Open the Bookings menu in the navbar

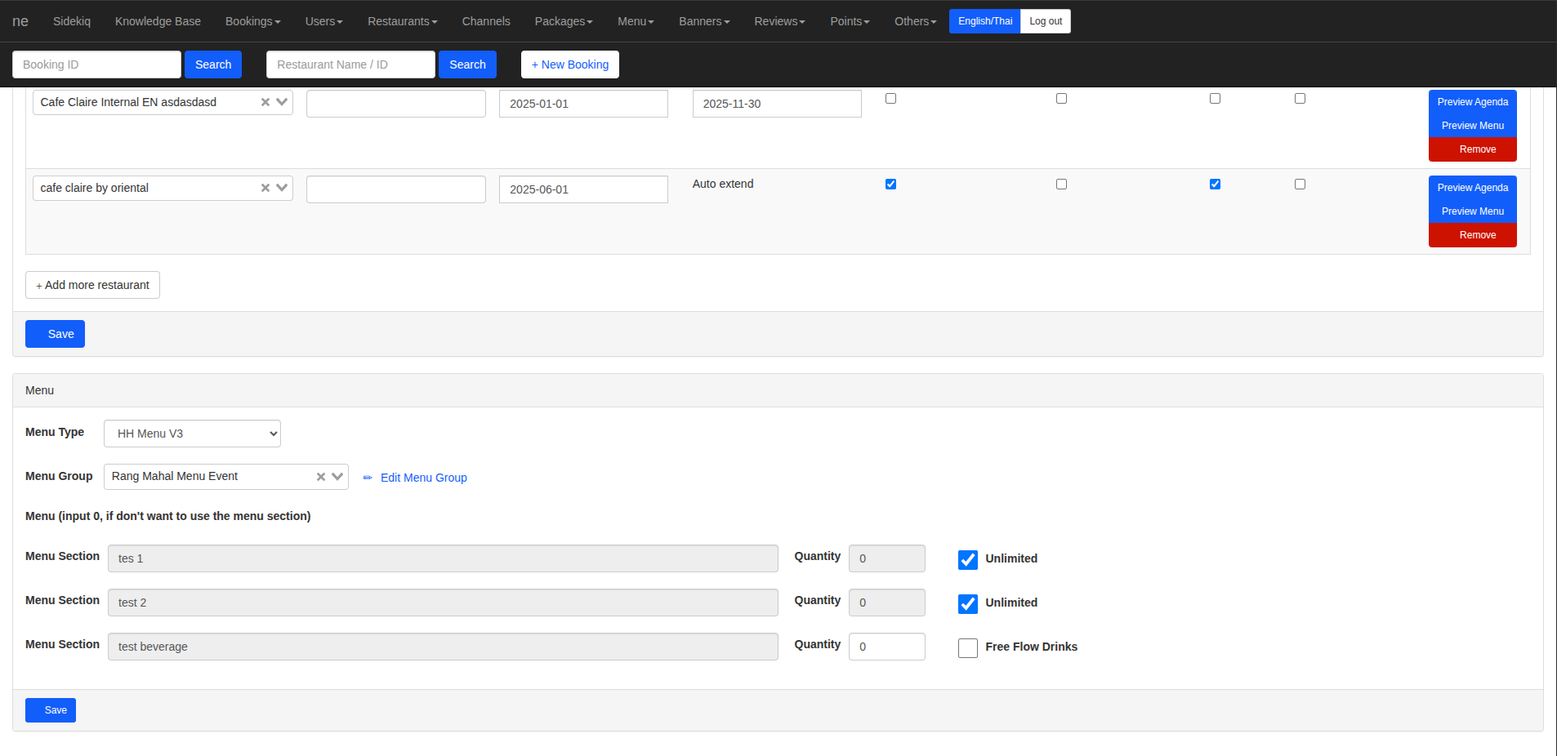(252, 21)
